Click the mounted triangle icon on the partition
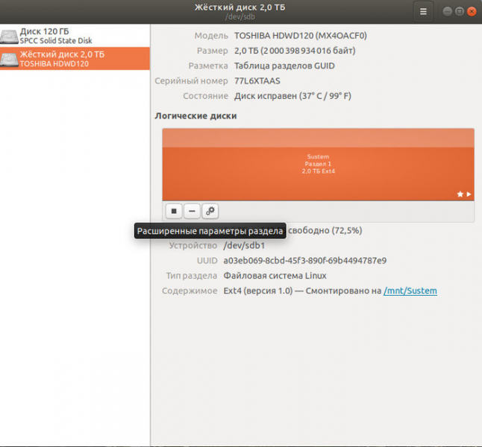The image size is (482, 447). pos(469,194)
